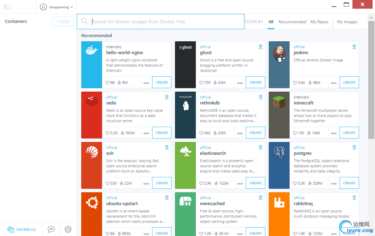Select the Jenkins butler logo thumbnail
The width and height of the screenshot is (375, 236).
click(279, 65)
